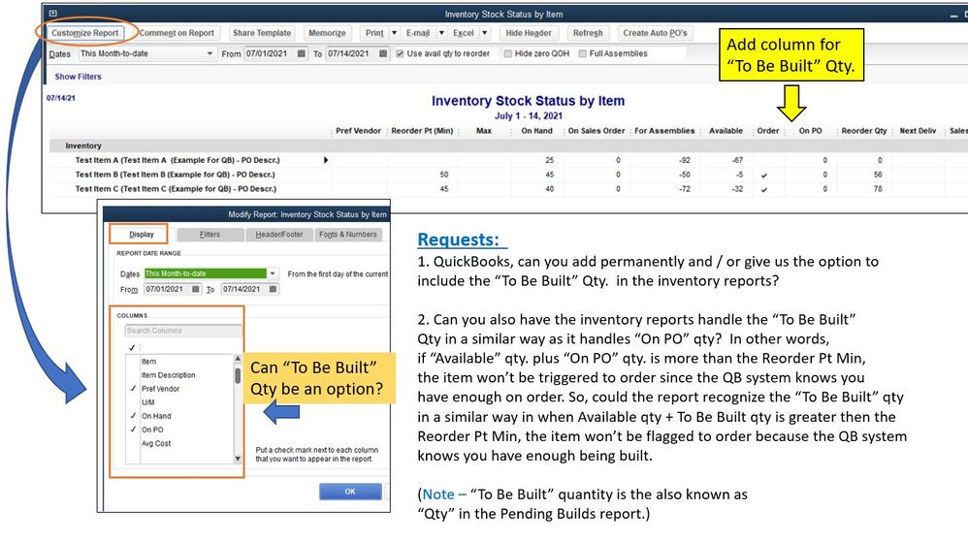968x542 pixels.
Task: Open calendar picker beside report To date 07/14/2021
Action: coord(383,53)
